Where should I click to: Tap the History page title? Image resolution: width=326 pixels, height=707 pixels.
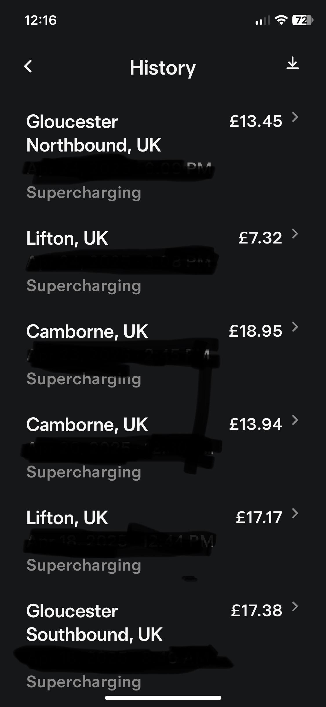[x=163, y=68]
